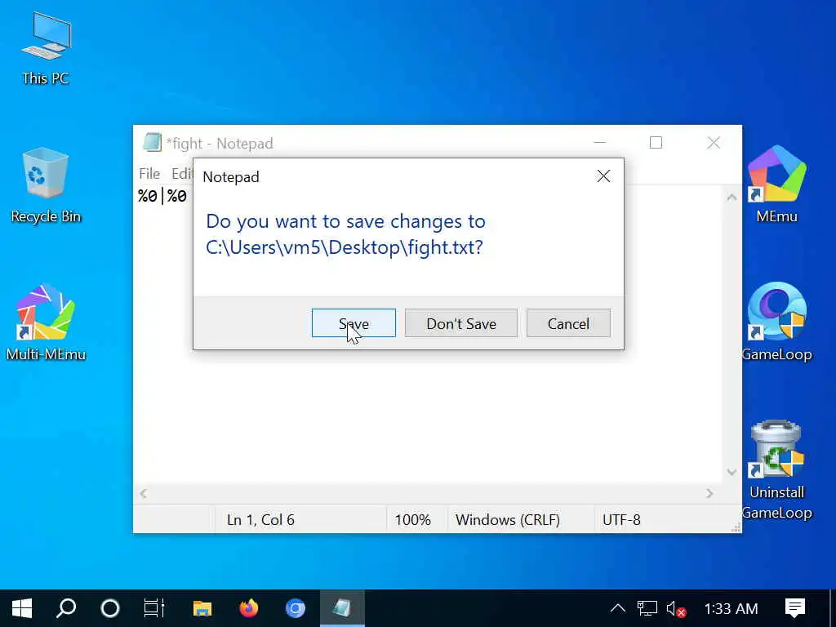Click the %0|%0 text in editor
The height and width of the screenshot is (627, 836).
pyautogui.click(x=162, y=196)
